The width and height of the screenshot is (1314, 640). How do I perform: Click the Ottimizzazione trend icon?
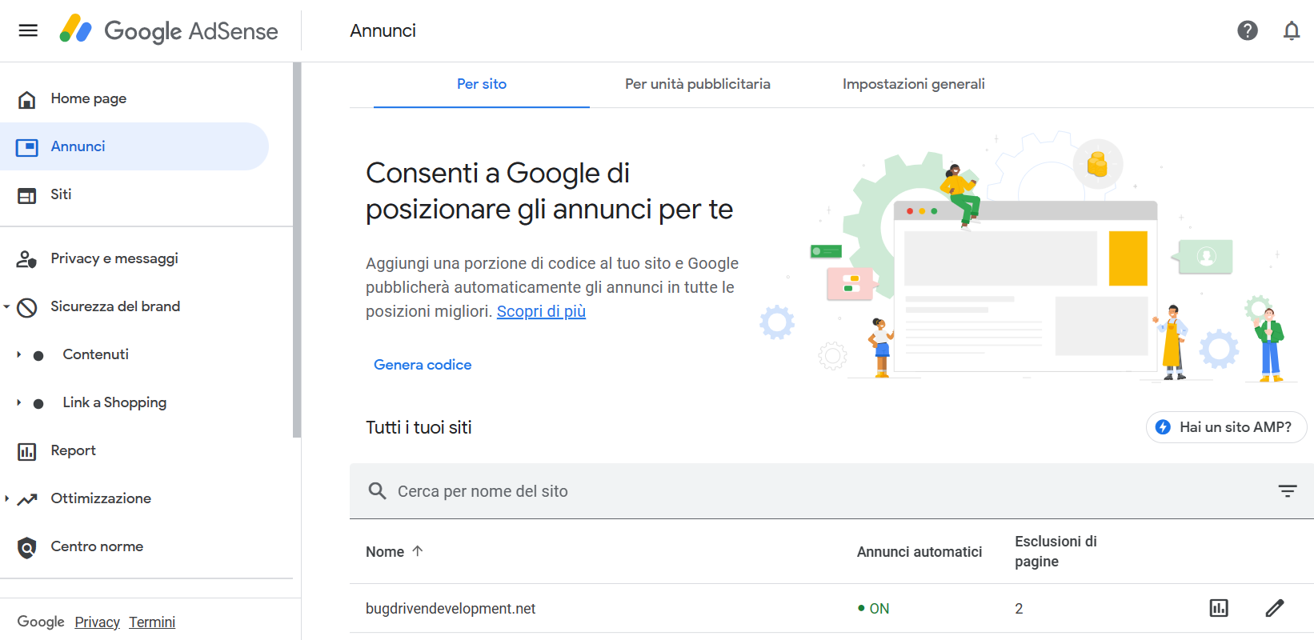(27, 499)
